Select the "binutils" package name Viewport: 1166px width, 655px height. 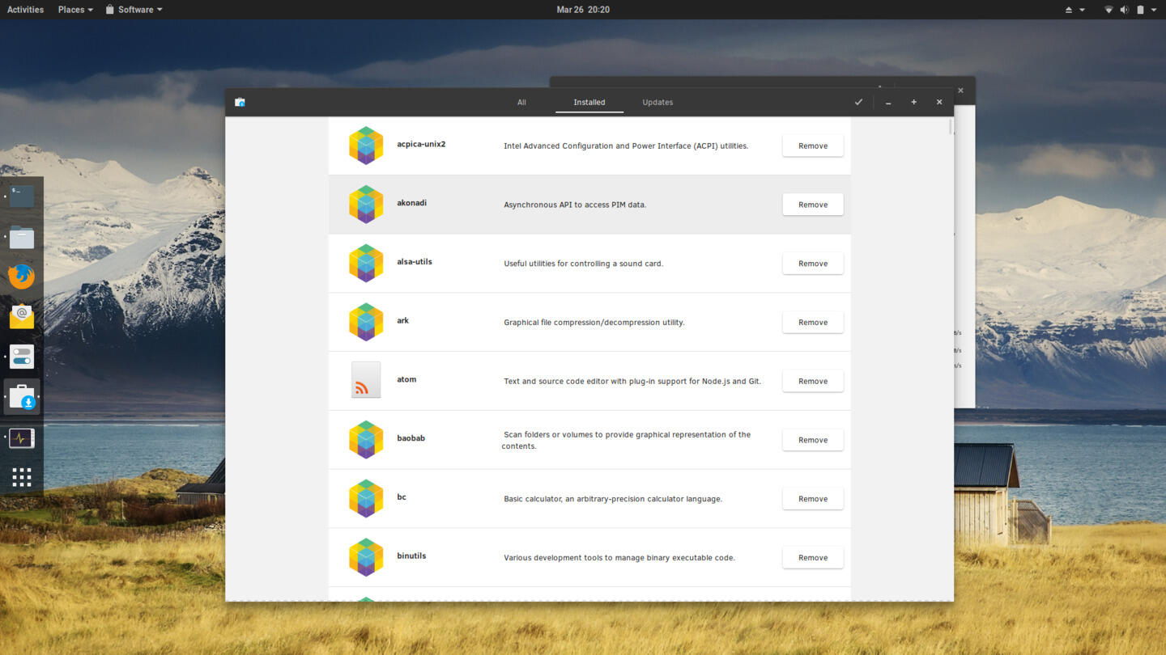(411, 556)
